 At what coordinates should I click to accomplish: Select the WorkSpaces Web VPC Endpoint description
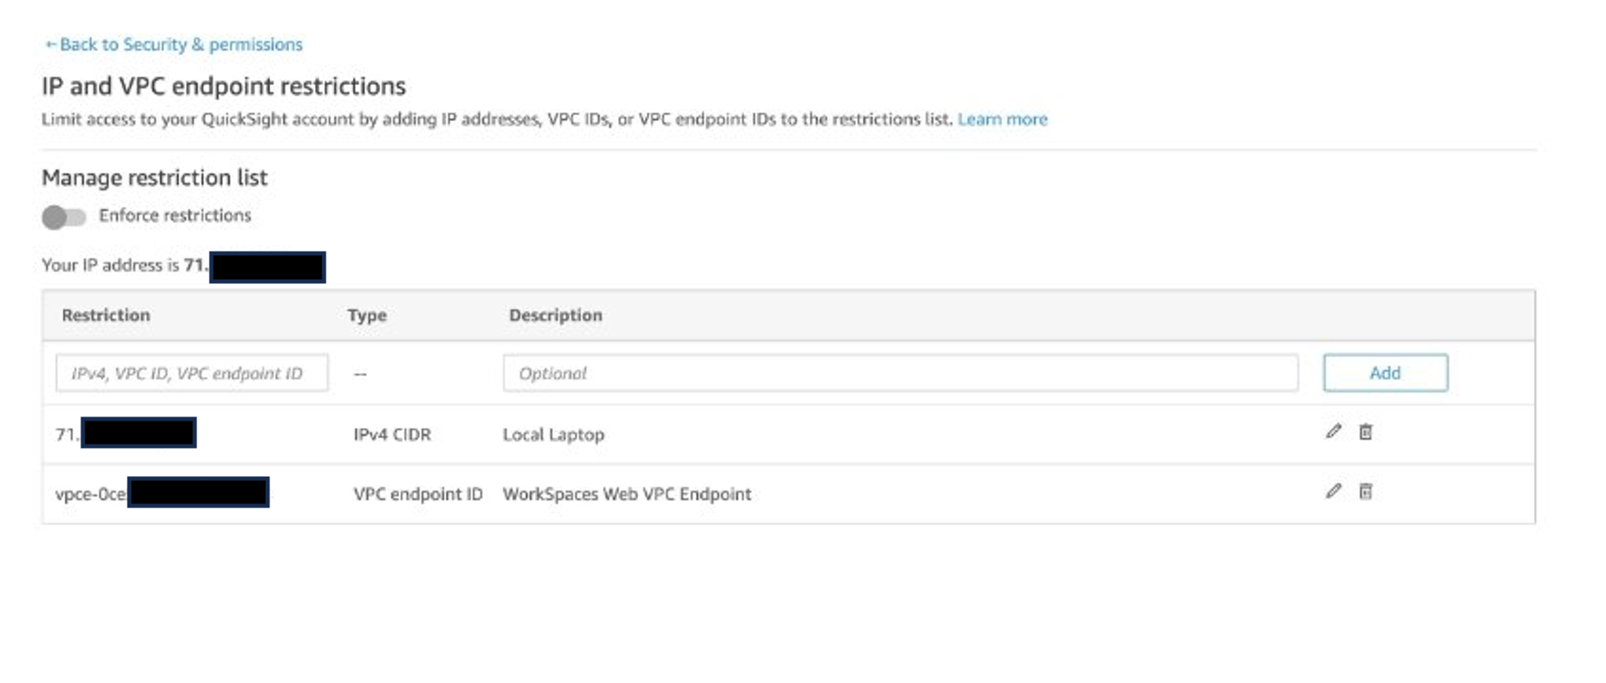coord(626,494)
